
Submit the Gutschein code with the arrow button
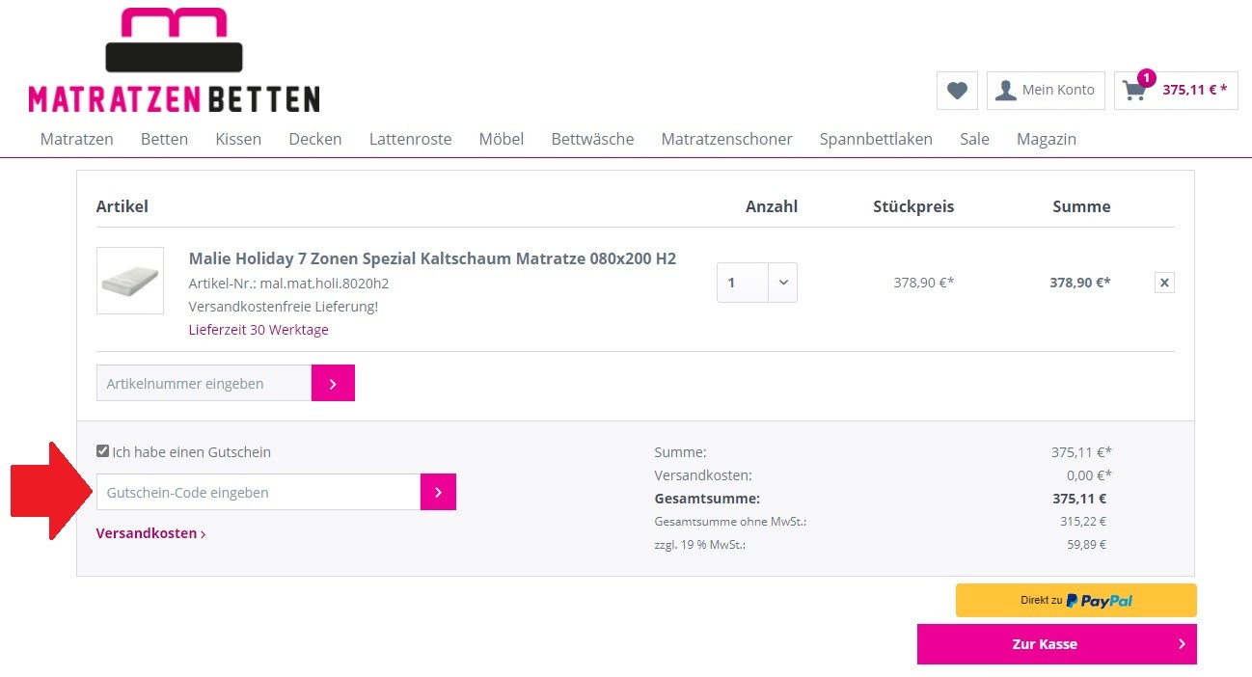point(438,492)
